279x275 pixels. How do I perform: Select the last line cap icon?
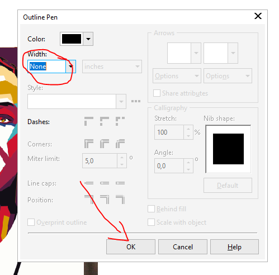point(120,183)
